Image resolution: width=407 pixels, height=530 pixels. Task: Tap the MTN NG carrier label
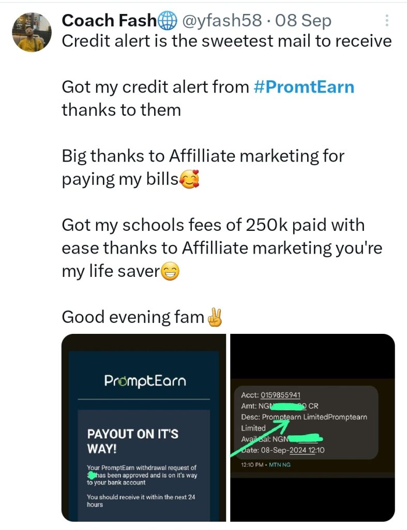point(280,465)
